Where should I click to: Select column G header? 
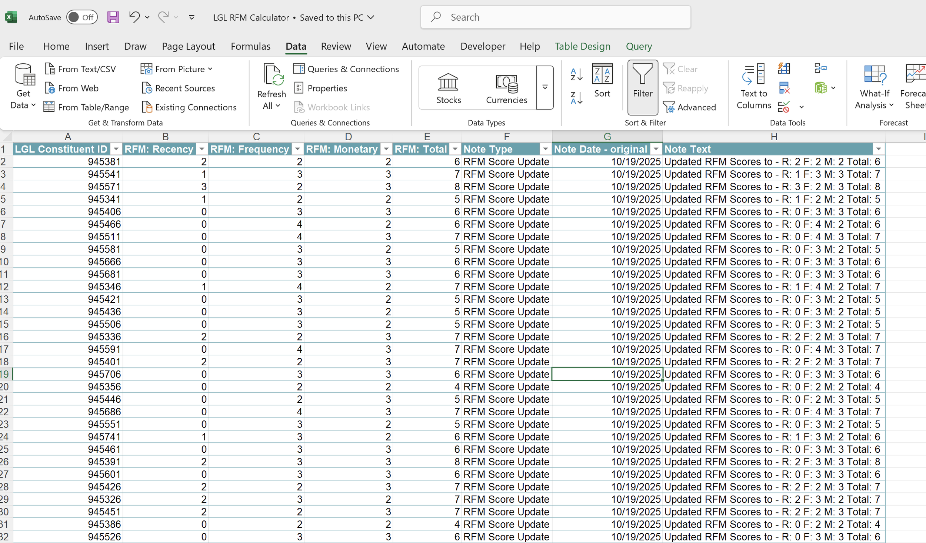coord(607,137)
